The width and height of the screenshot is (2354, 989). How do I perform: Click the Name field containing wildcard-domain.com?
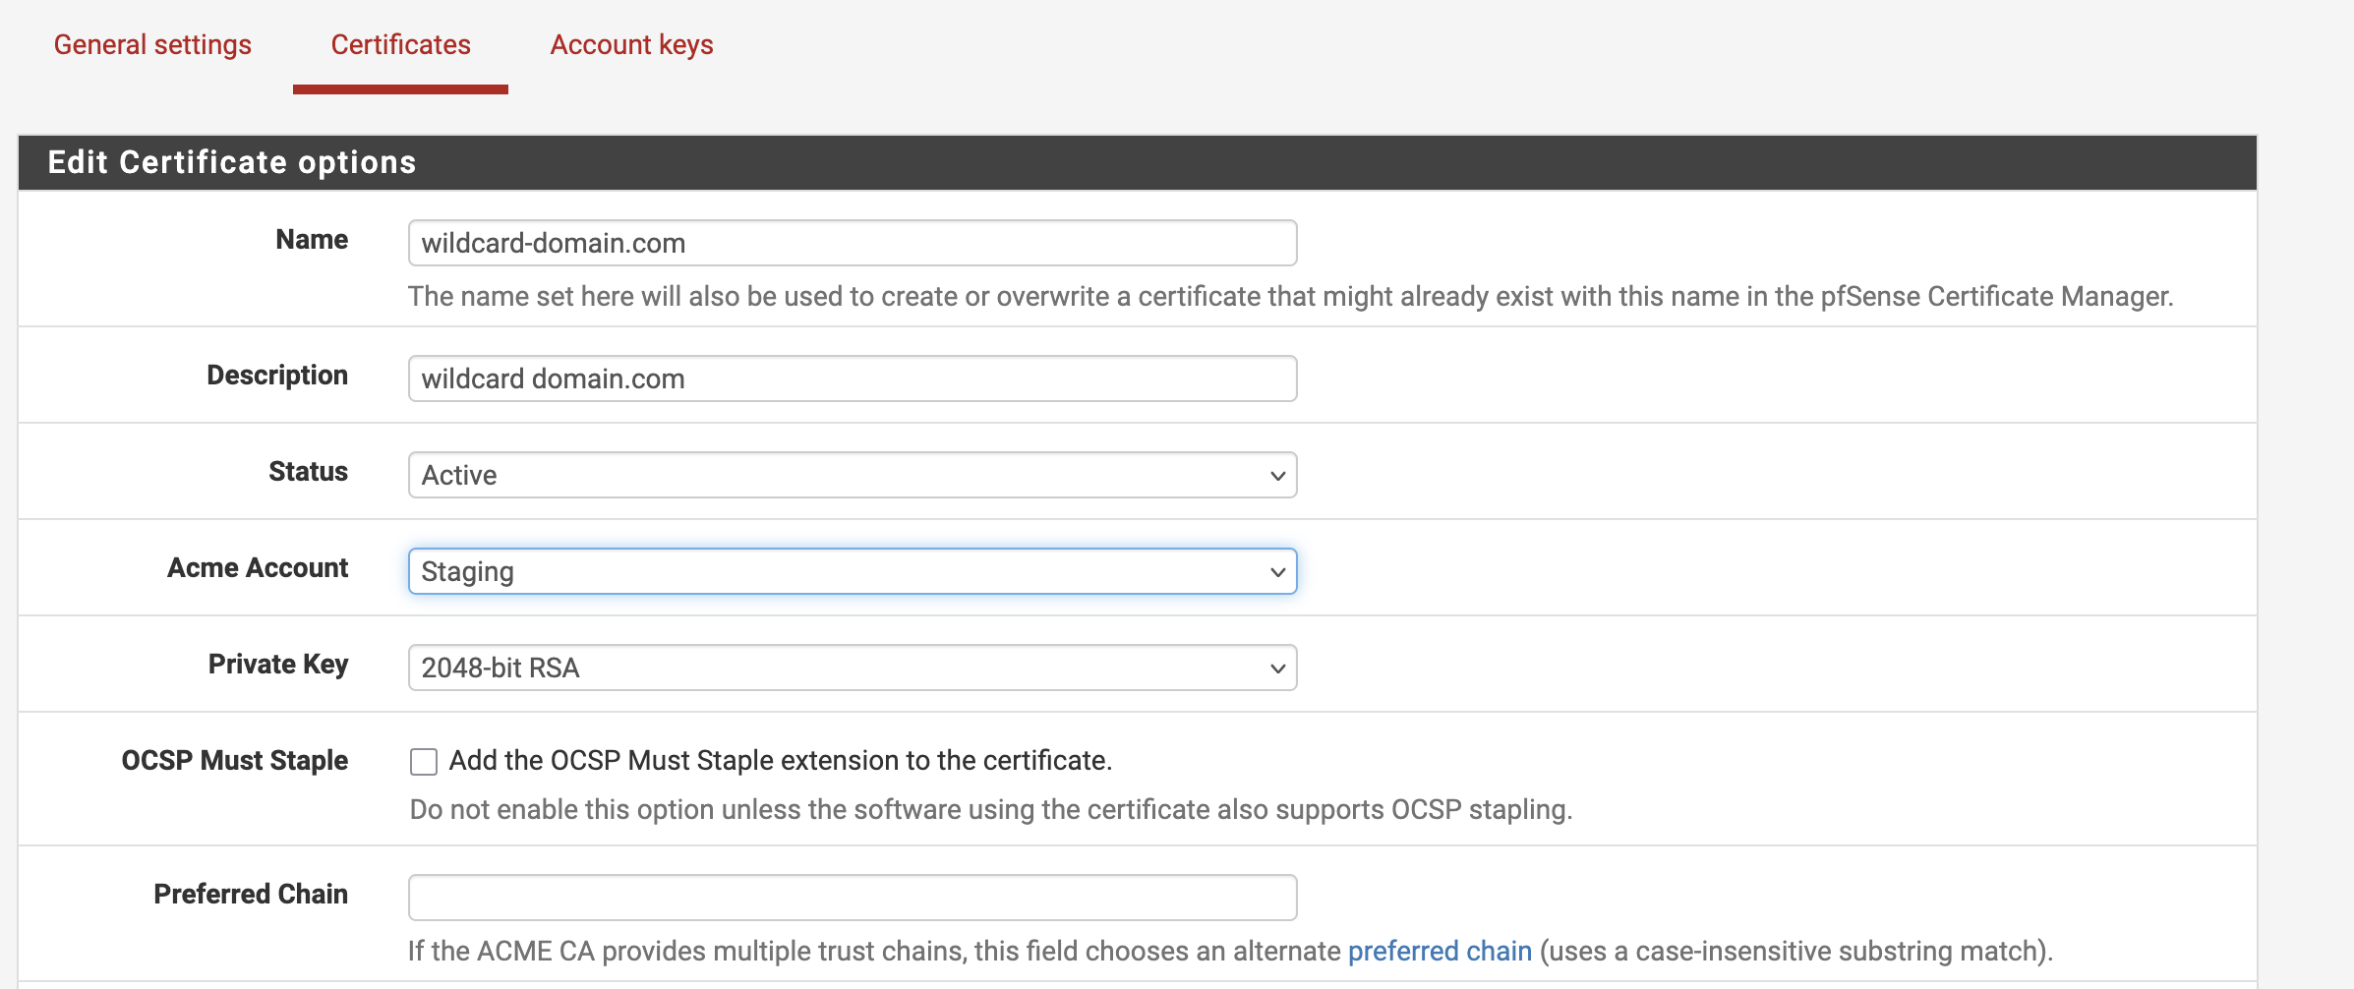tap(852, 243)
